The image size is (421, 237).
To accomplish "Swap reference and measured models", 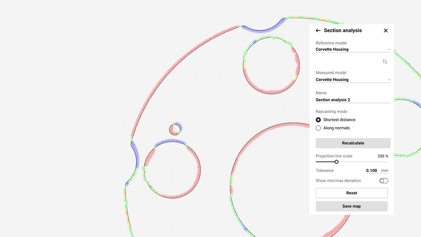I will pyautogui.click(x=385, y=62).
